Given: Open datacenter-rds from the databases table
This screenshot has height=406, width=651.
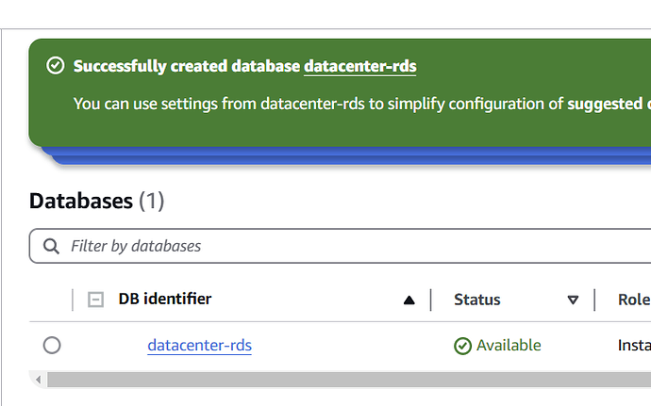Looking at the screenshot, I should (200, 346).
